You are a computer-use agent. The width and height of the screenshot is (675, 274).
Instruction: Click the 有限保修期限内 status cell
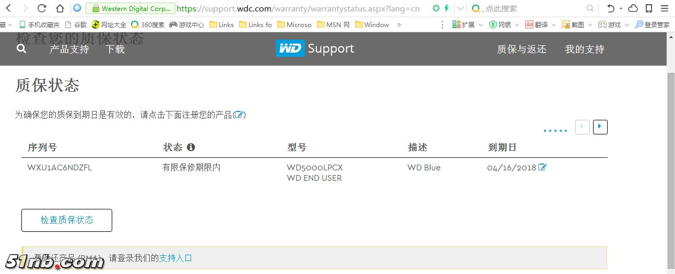click(192, 168)
